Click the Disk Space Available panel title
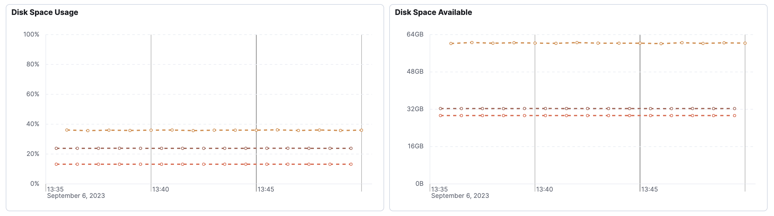Image resolution: width=774 pixels, height=216 pixels. click(x=433, y=12)
